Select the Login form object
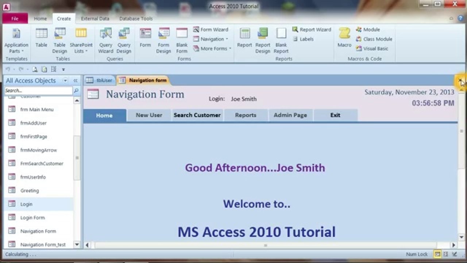 point(39,204)
